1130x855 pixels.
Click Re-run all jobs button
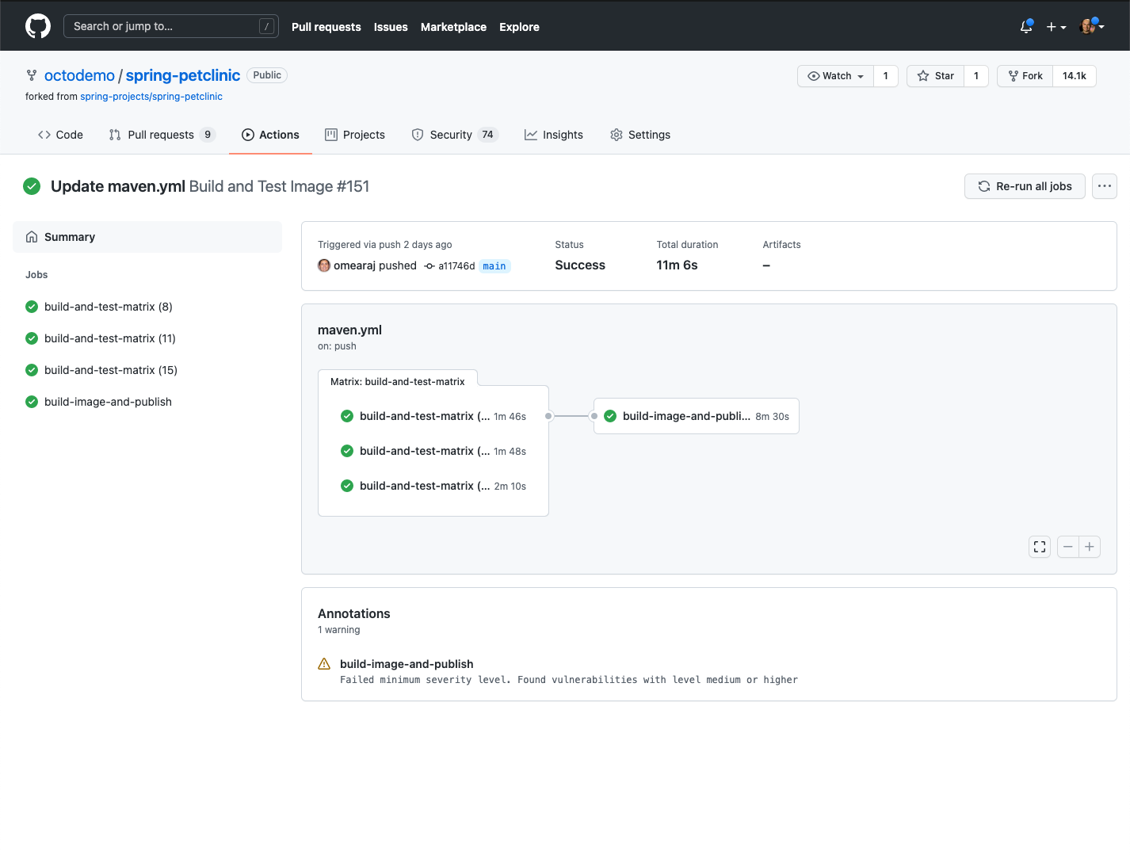1024,186
